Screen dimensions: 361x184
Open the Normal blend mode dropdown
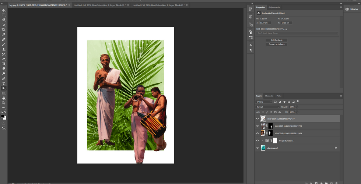coord(268,107)
